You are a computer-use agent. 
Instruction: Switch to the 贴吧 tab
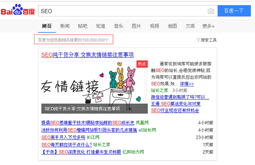(x=82, y=26)
